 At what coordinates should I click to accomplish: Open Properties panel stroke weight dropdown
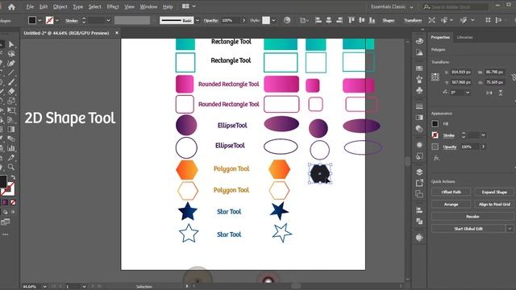point(483,135)
